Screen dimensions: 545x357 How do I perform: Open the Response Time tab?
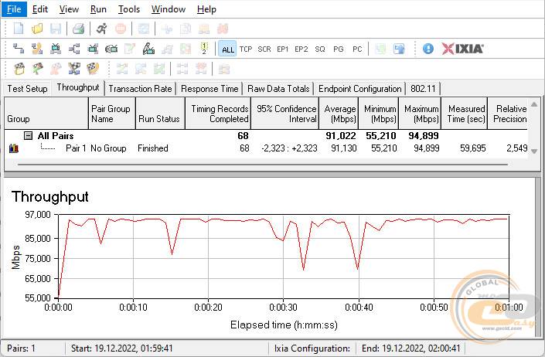tap(209, 89)
